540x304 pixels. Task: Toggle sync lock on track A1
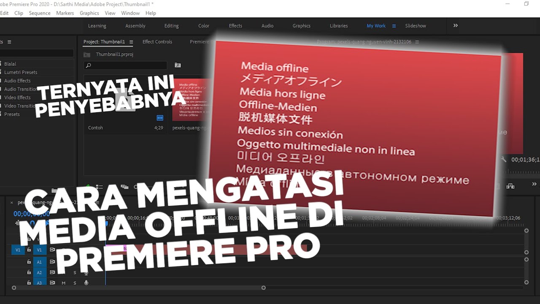(x=52, y=262)
